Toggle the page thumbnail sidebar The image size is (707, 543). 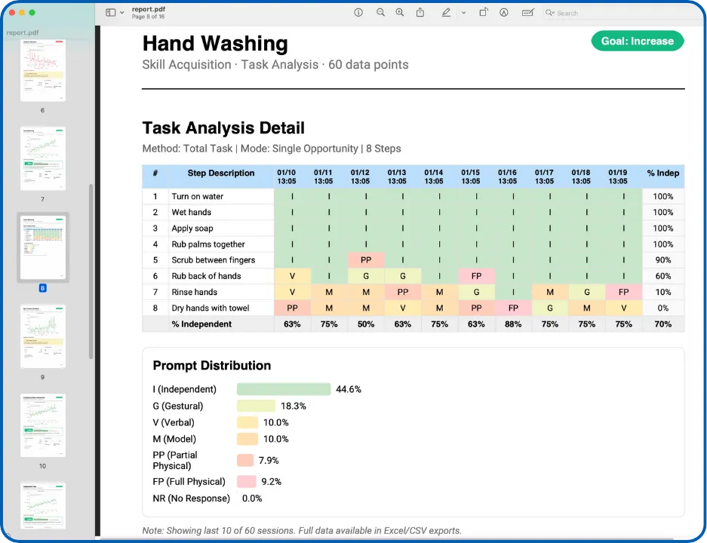[109, 13]
